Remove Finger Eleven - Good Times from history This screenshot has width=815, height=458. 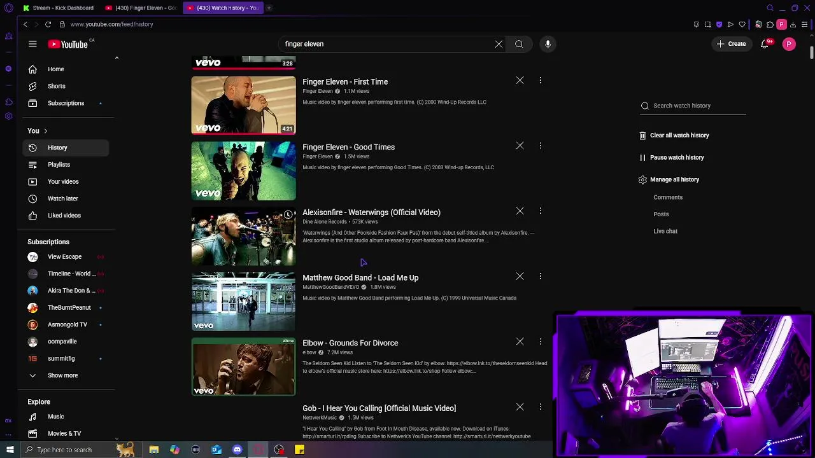point(520,146)
